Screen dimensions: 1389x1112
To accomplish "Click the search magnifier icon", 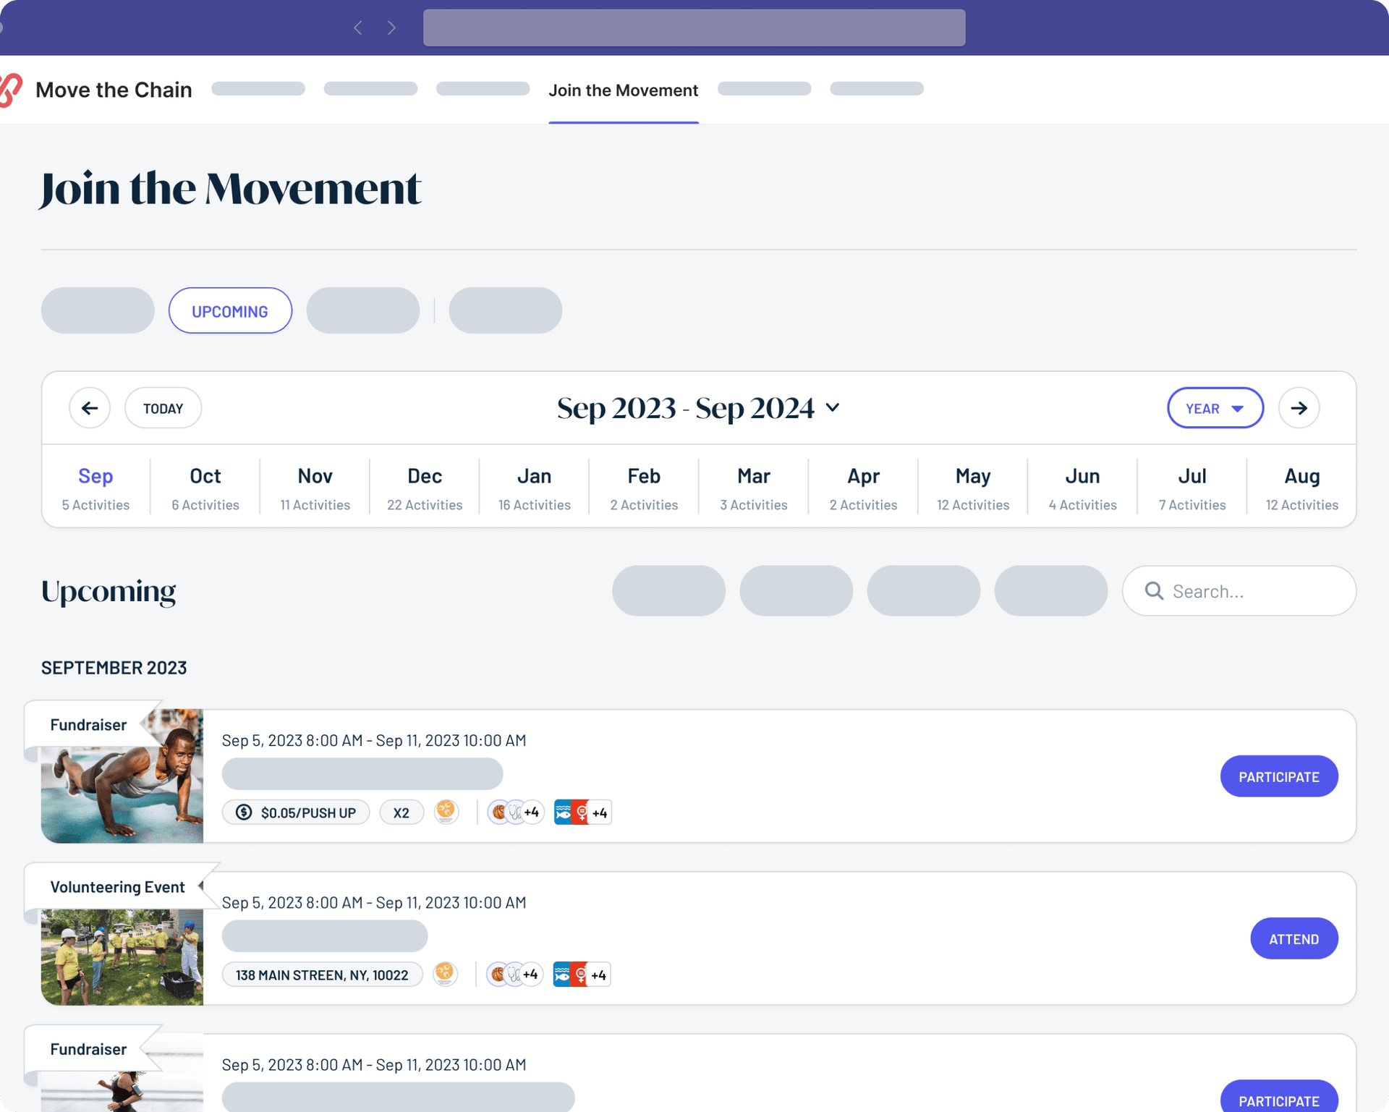I will pos(1154,591).
